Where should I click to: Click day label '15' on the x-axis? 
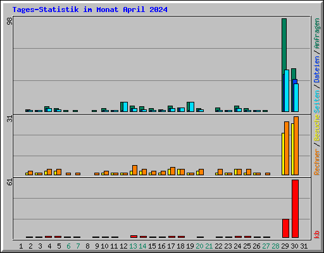152,246
